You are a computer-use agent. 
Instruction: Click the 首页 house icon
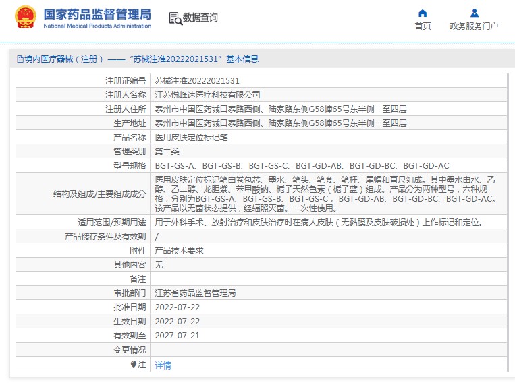[423, 13]
